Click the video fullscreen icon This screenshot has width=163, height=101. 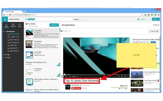coord(128,76)
